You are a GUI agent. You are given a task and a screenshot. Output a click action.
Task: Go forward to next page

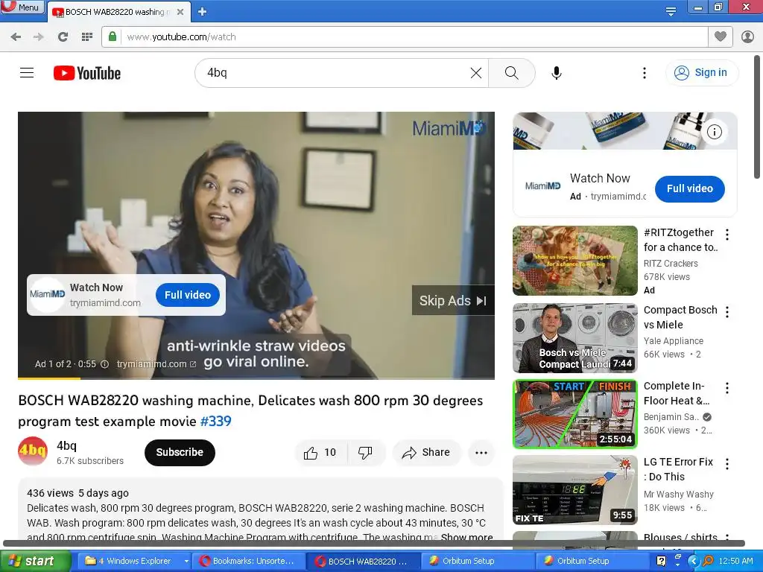click(39, 37)
